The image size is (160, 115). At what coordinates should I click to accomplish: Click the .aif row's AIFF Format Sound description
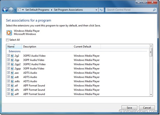34,85
